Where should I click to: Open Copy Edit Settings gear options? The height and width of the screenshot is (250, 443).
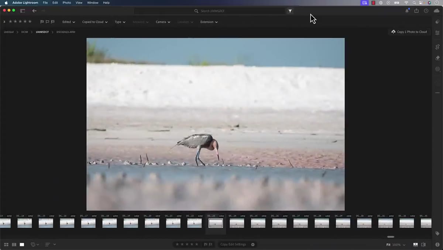point(253,244)
